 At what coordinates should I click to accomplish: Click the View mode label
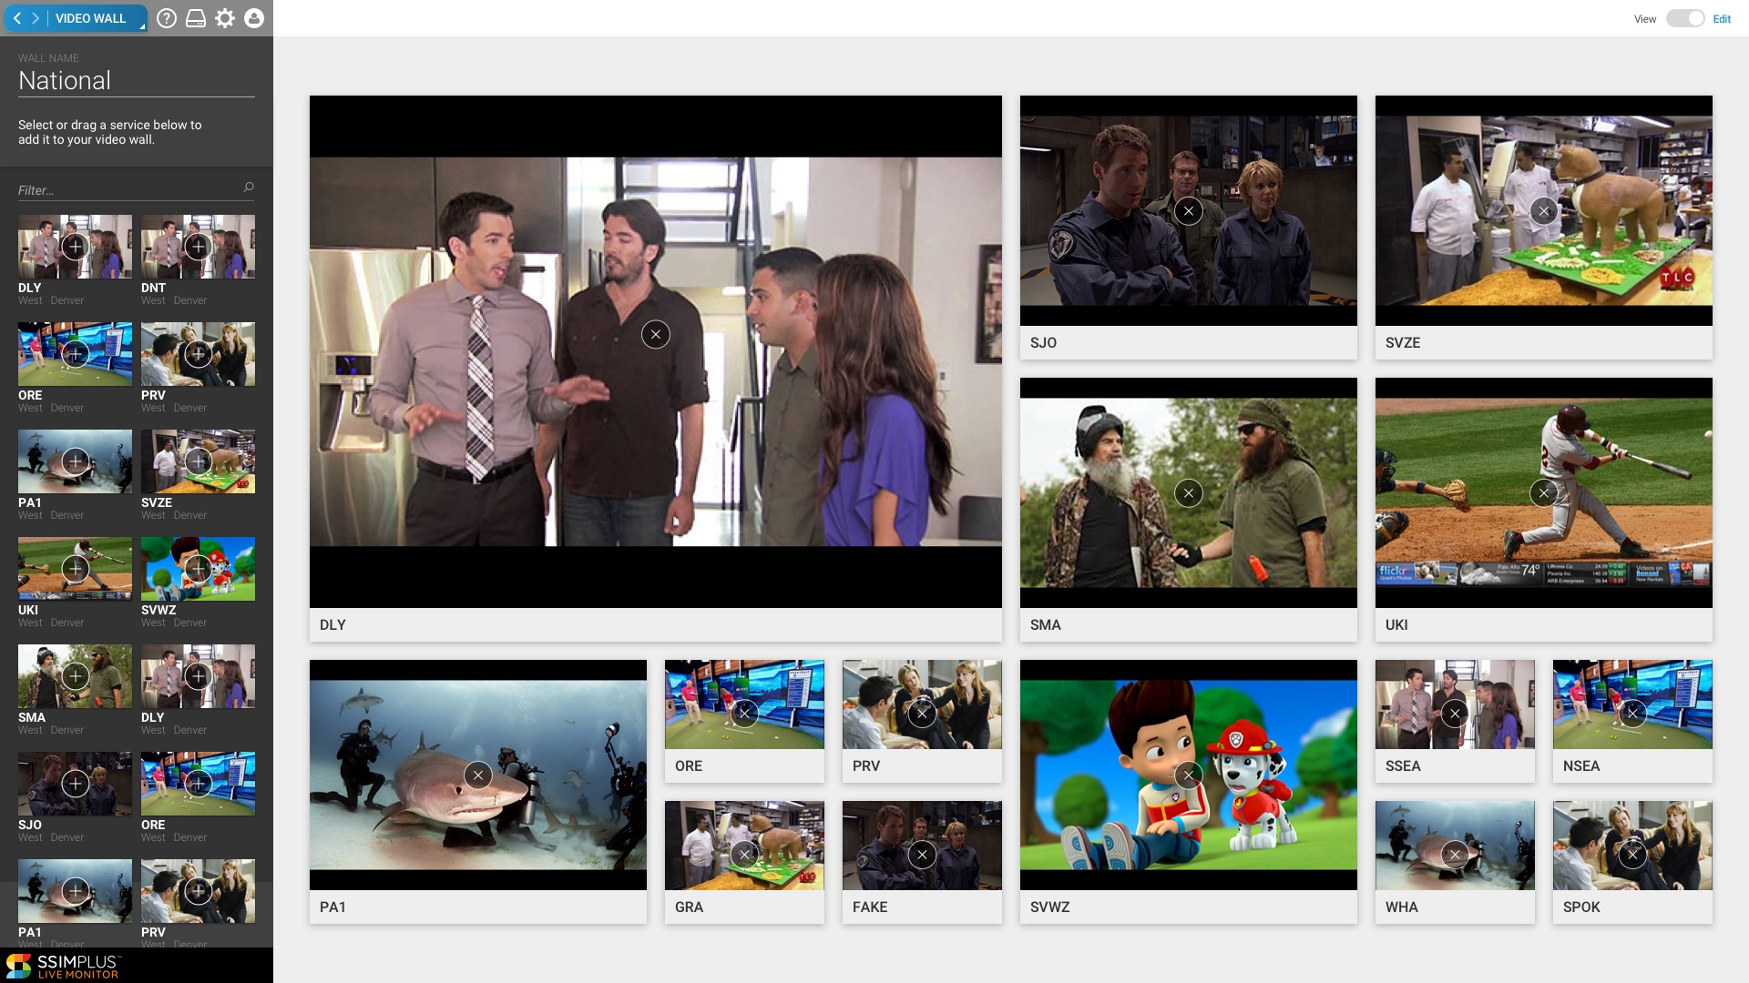pyautogui.click(x=1645, y=19)
